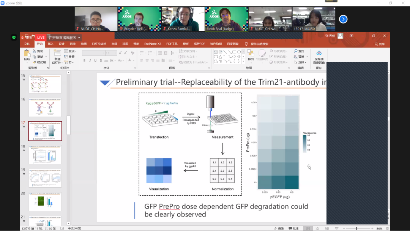This screenshot has height=231, width=410.
Task: Start Slide Show from status bar icon
Action: coord(337,228)
